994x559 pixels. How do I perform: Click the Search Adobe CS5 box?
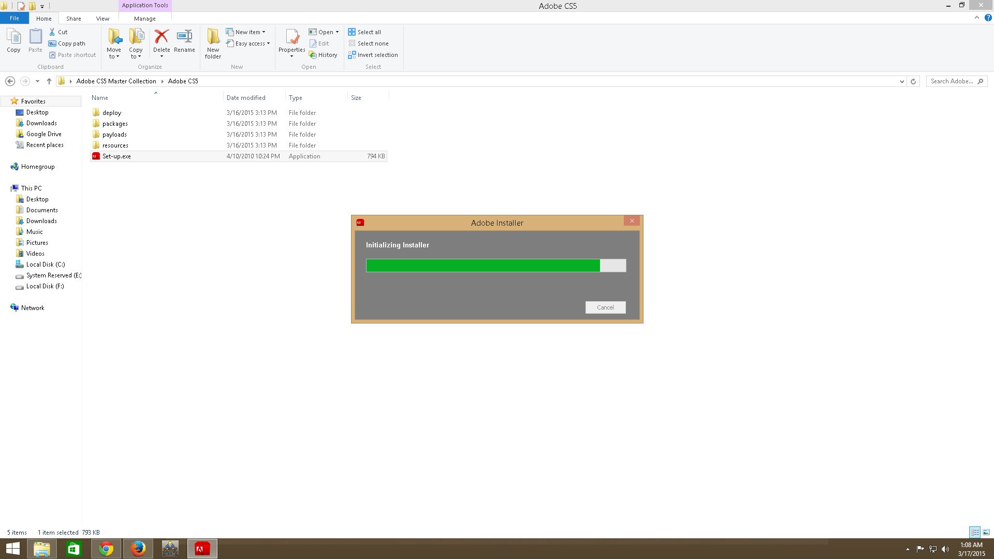[956, 81]
